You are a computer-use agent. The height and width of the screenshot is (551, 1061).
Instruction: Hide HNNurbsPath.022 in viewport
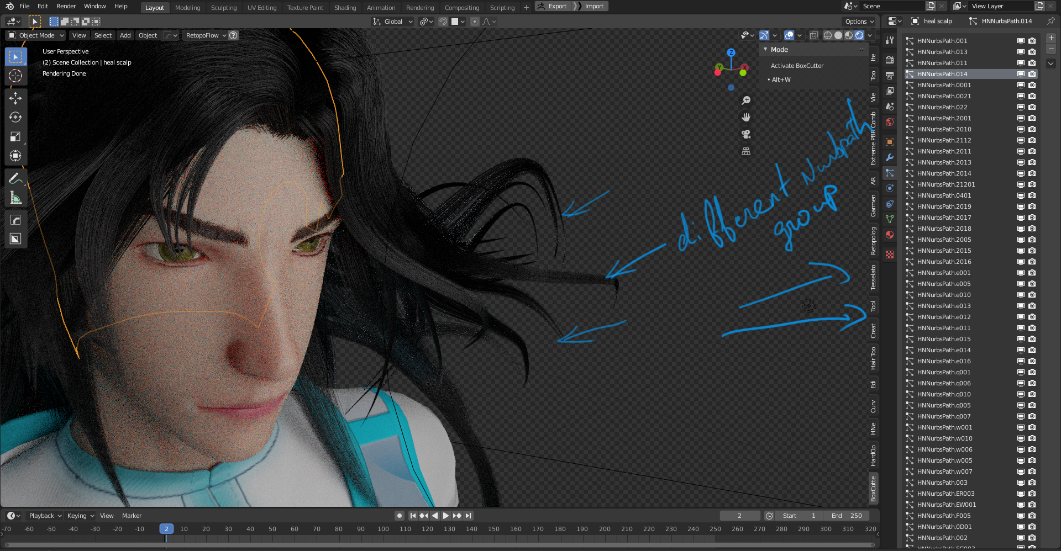point(1021,107)
